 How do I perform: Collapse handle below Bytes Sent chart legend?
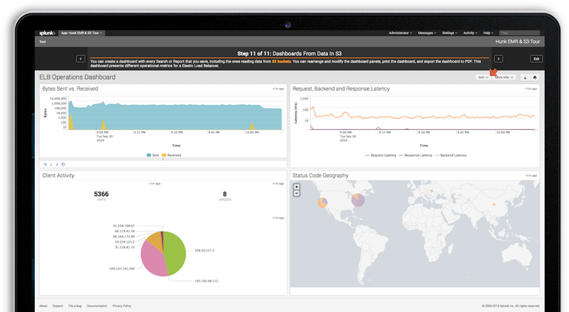[163, 159]
